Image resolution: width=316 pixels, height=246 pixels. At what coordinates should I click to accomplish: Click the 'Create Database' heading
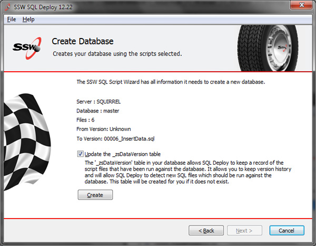tap(83, 41)
